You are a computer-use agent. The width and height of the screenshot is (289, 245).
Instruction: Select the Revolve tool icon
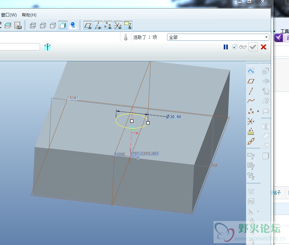click(266, 81)
